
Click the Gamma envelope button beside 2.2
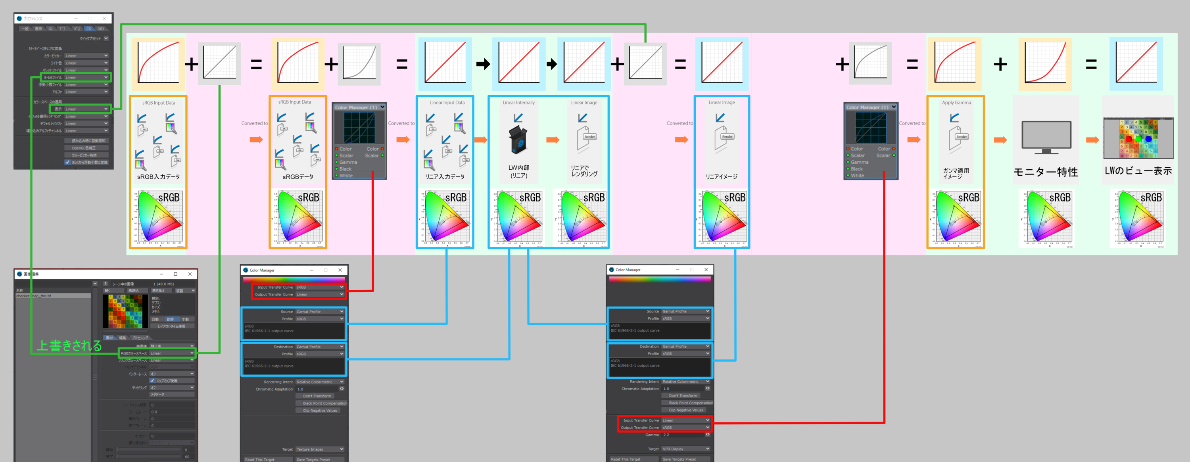click(707, 435)
